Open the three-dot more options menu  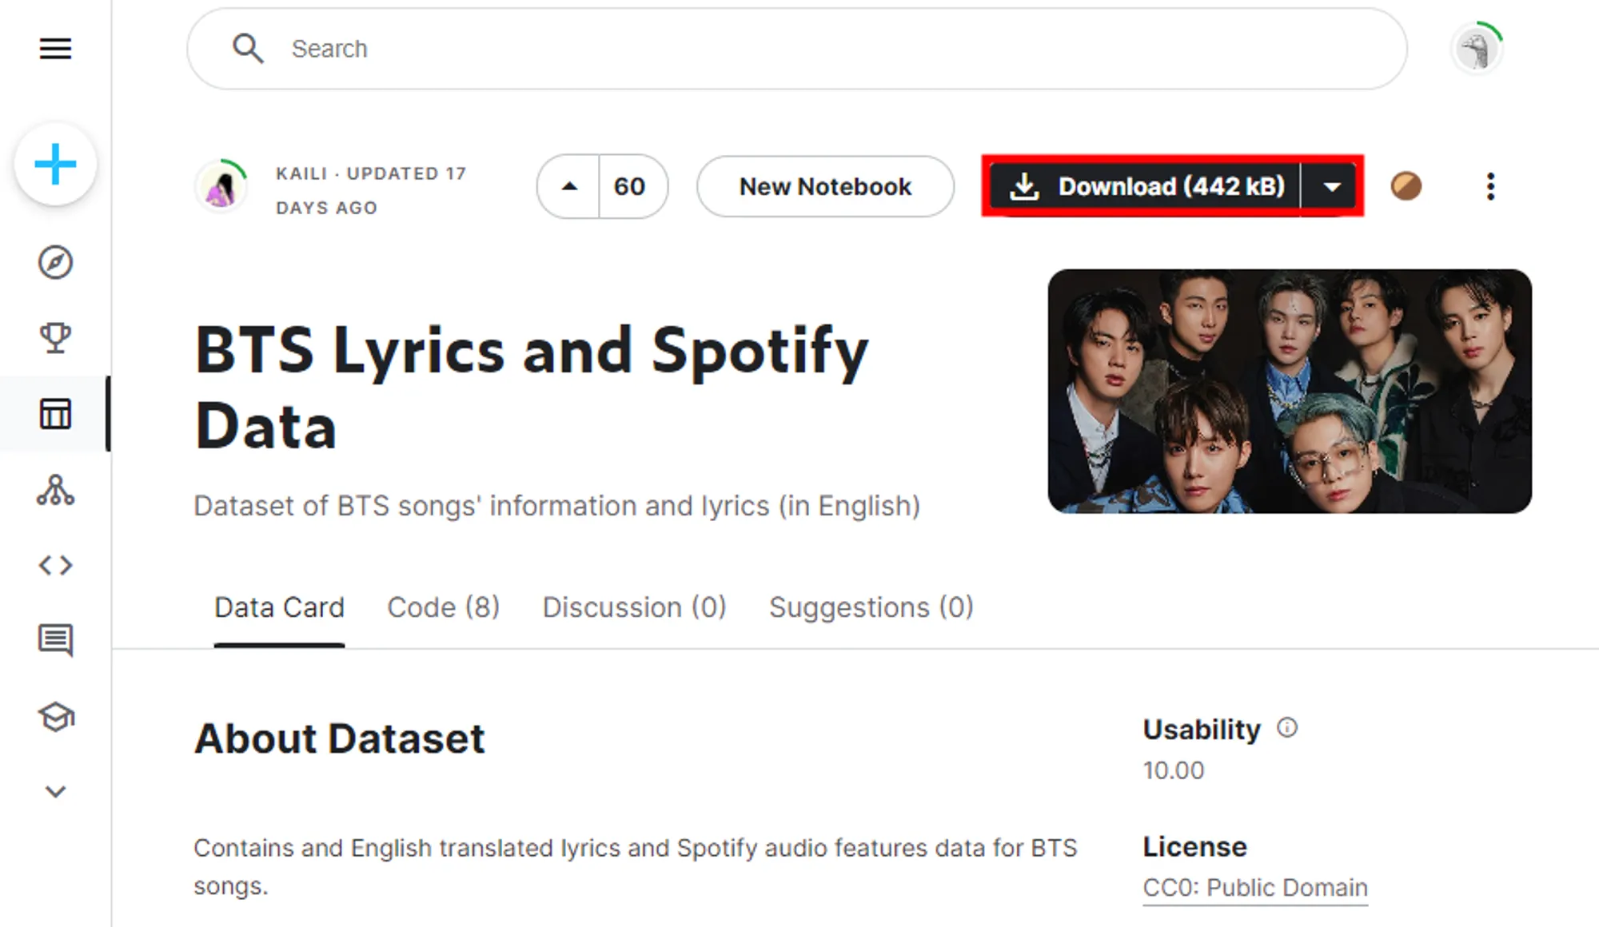(x=1490, y=186)
